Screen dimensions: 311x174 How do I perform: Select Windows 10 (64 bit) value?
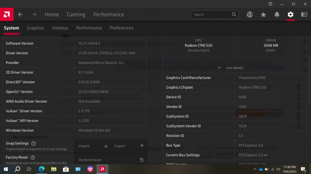point(94,130)
